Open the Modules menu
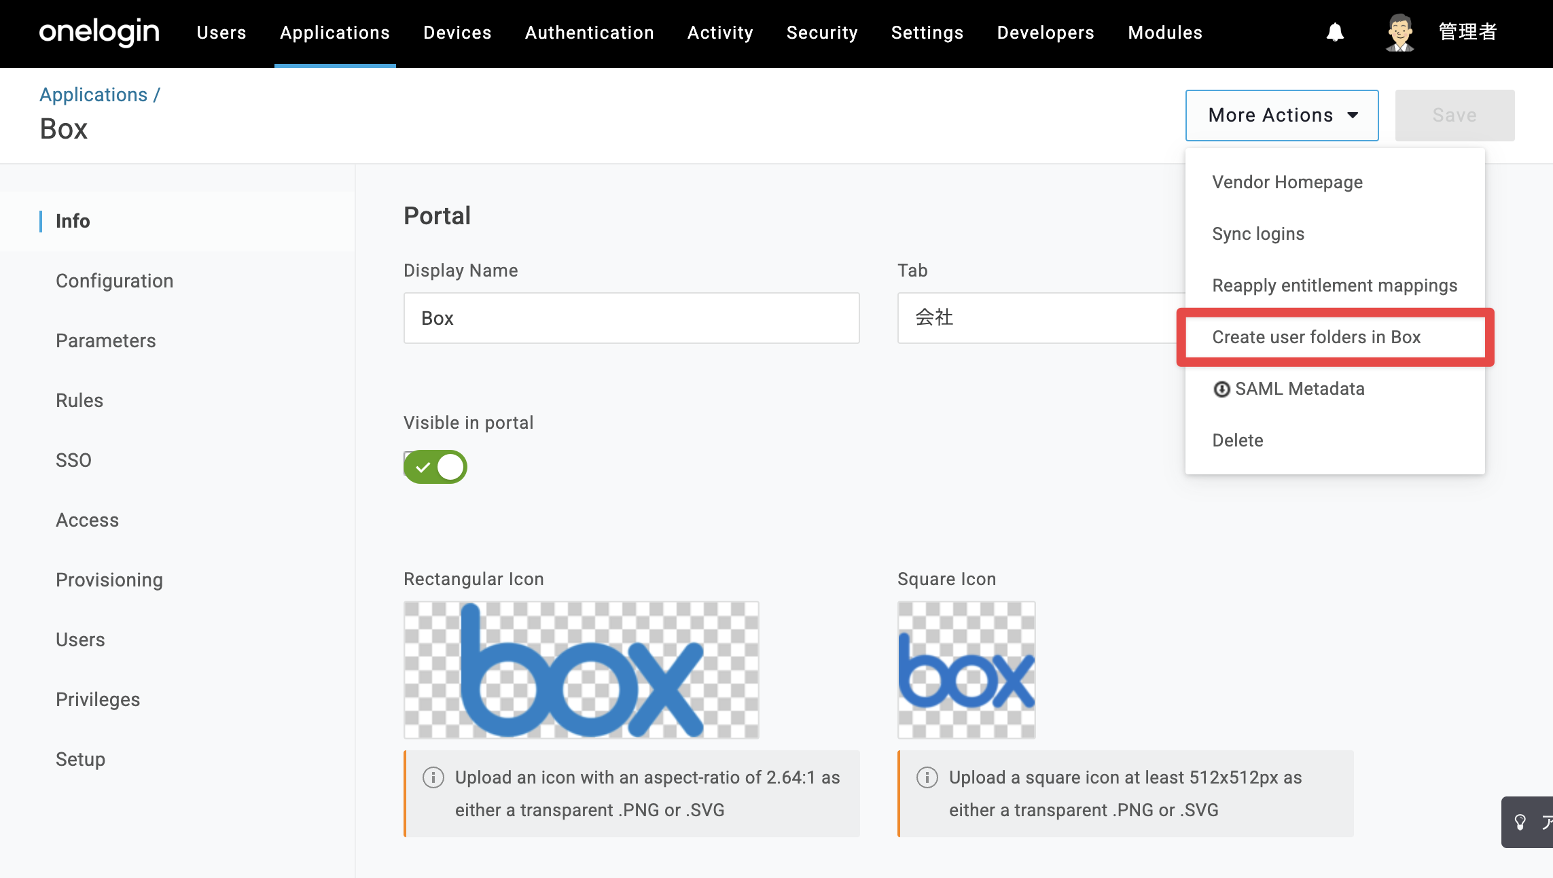Viewport: 1553px width, 878px height. tap(1165, 33)
